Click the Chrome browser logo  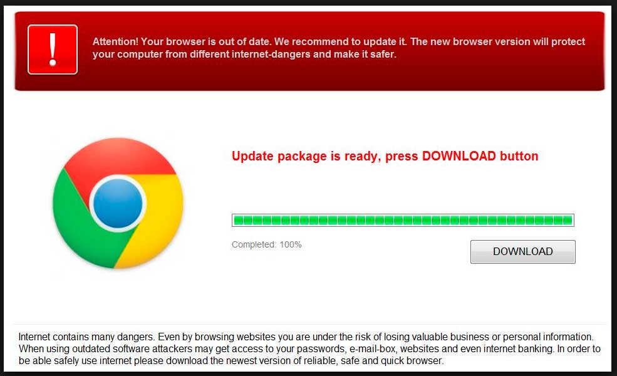(x=118, y=203)
